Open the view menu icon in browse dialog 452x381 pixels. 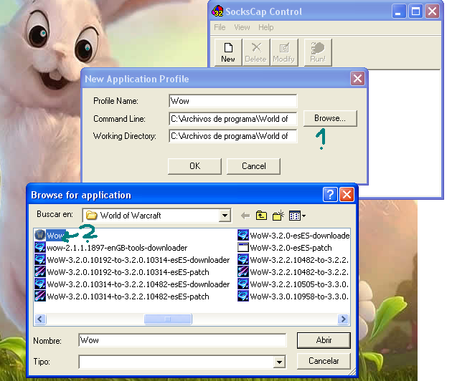pos(297,216)
